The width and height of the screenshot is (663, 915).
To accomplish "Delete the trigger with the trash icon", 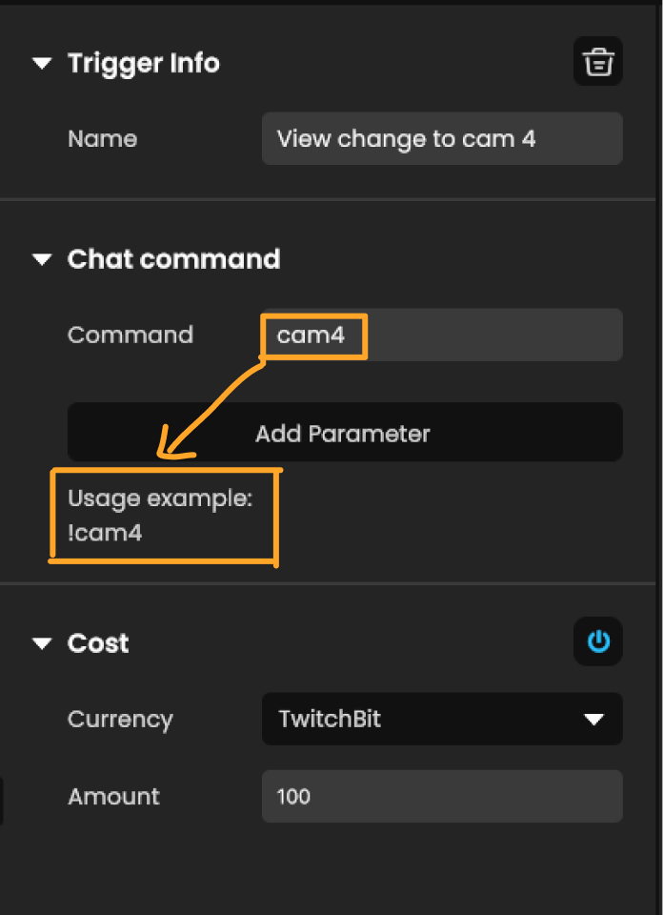I will pyautogui.click(x=598, y=62).
